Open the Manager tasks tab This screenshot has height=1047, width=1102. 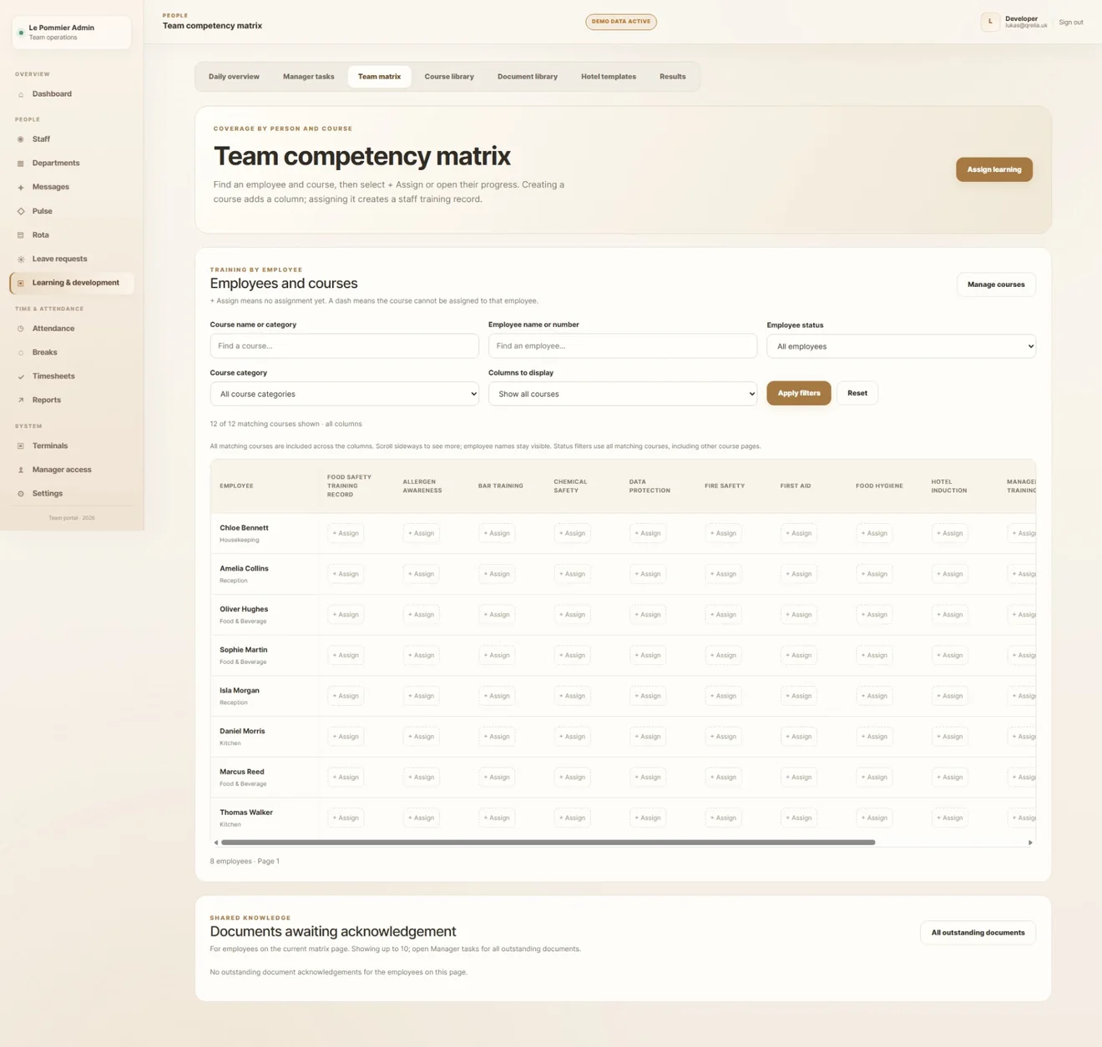(x=308, y=77)
